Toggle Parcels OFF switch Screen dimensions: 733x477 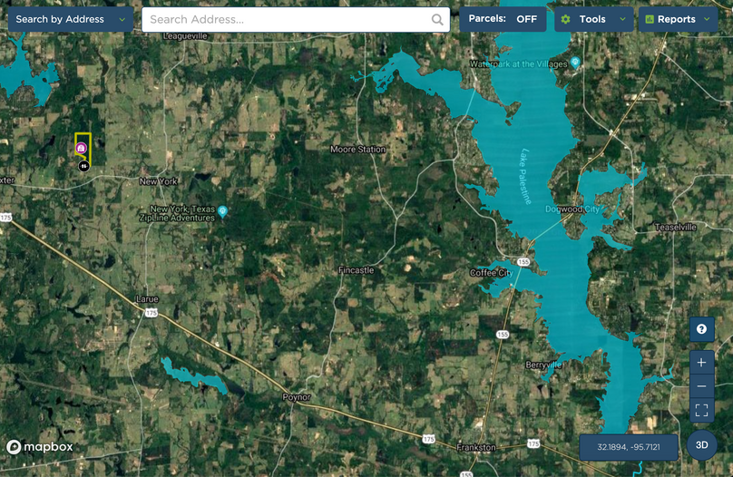point(503,19)
